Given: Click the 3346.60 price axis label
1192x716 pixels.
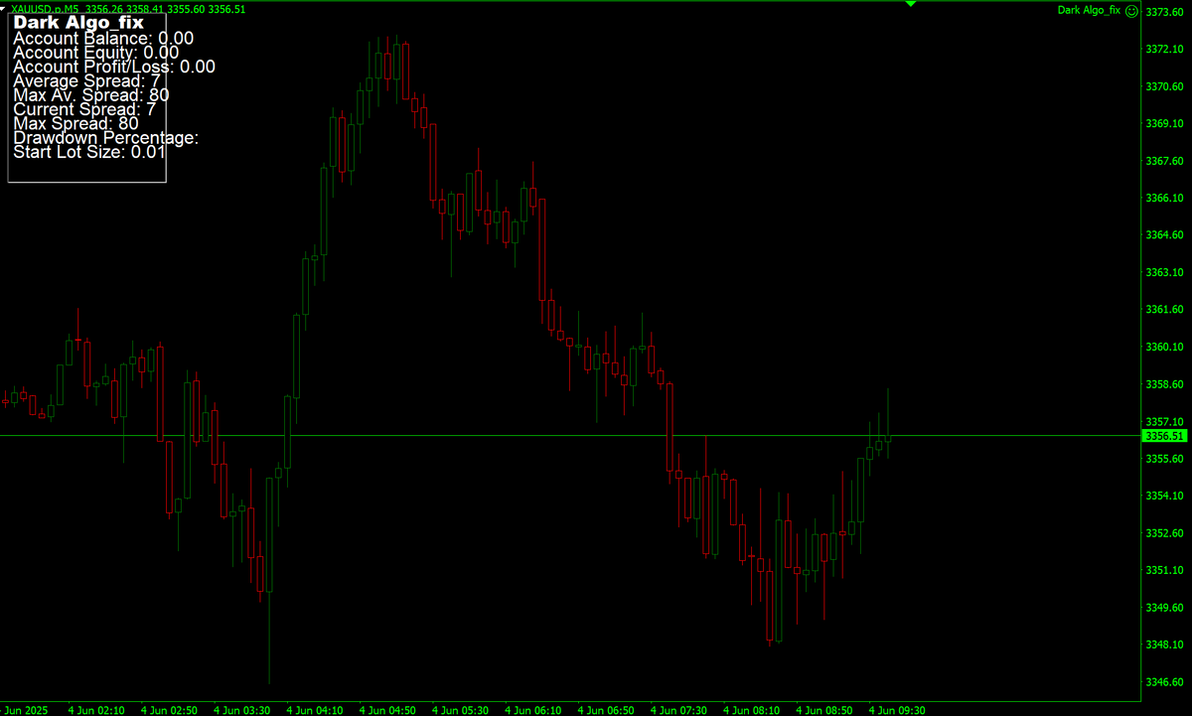Looking at the screenshot, I should click(1164, 682).
